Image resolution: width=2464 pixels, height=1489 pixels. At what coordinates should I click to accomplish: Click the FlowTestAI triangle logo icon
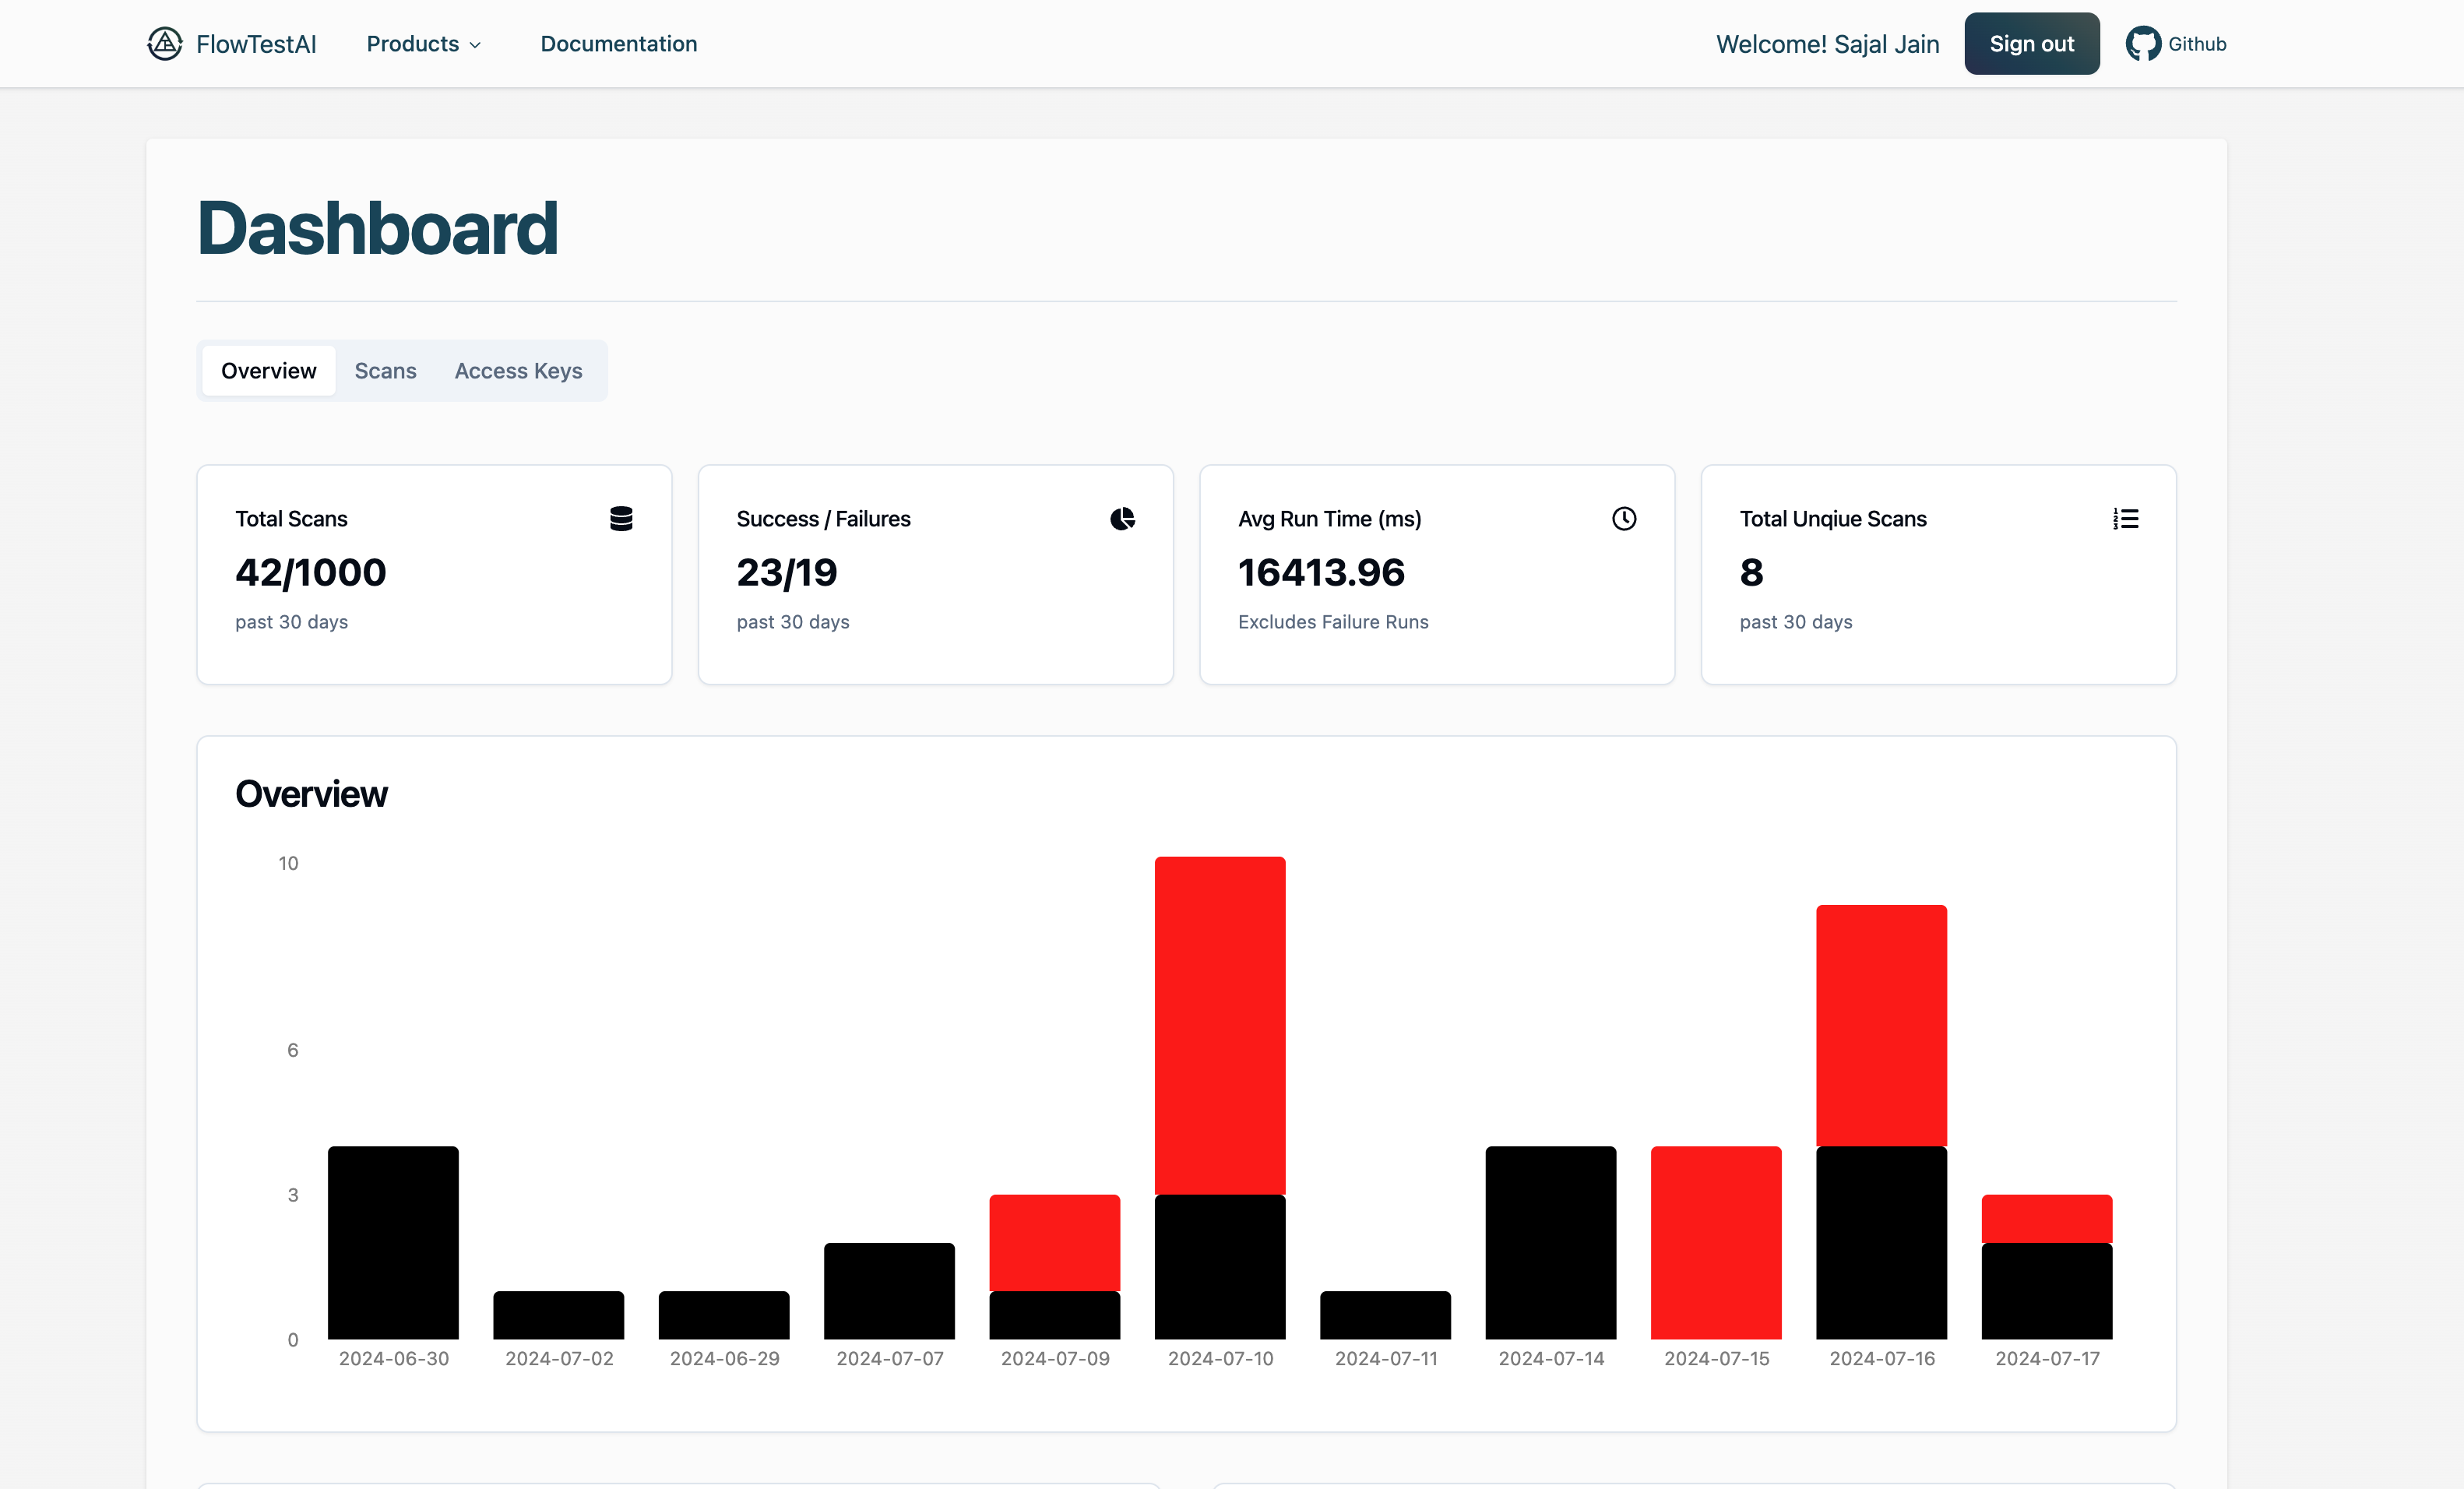point(165,43)
